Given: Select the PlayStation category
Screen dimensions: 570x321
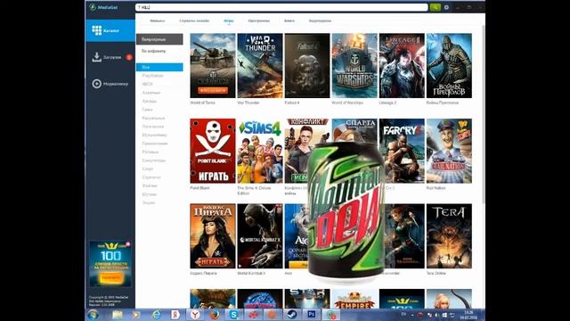Looking at the screenshot, I should click(x=152, y=76).
